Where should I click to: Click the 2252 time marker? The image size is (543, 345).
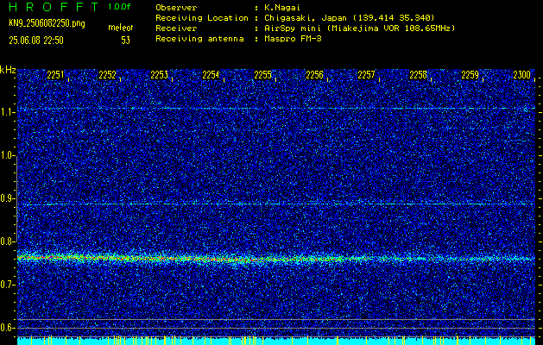tap(107, 75)
